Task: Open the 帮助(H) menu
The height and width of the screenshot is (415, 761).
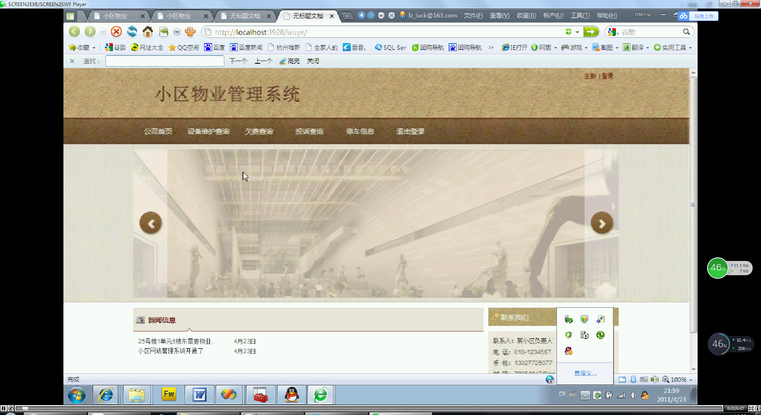Action: (x=607, y=15)
